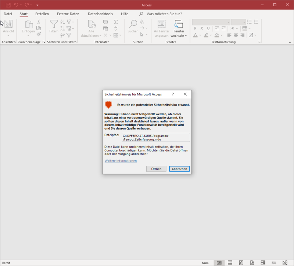
Task: Expand the Ansicht dropdown
Action: tap(8, 35)
